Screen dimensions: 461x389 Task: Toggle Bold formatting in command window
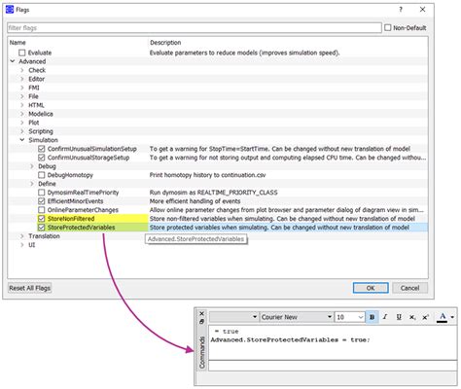(372, 317)
